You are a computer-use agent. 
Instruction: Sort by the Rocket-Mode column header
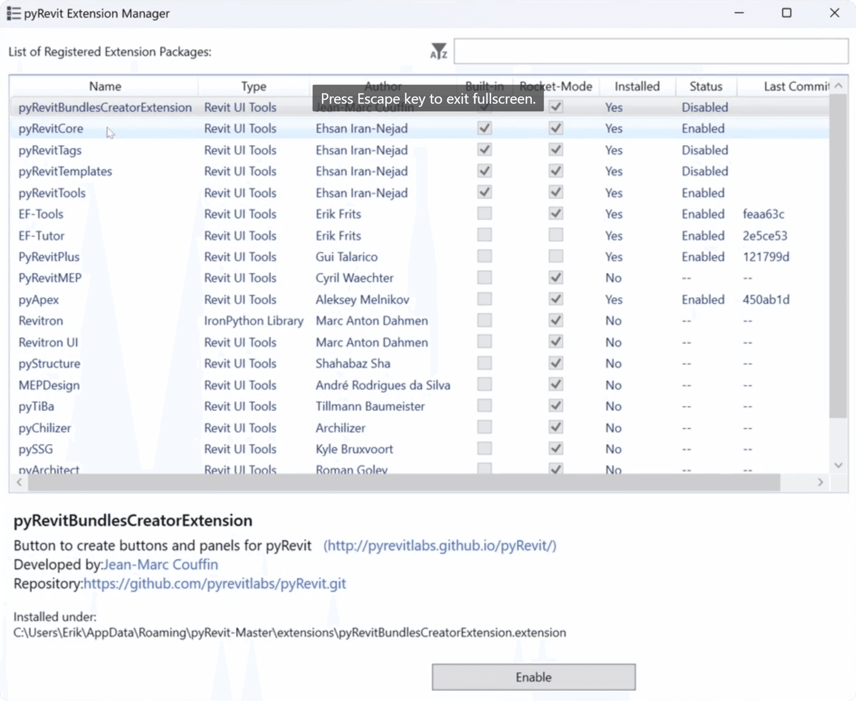coord(555,86)
